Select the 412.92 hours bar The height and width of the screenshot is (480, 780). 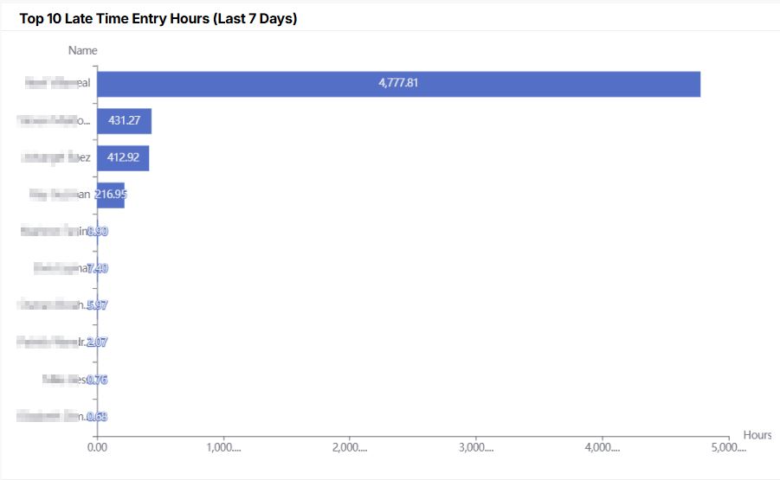tap(123, 158)
